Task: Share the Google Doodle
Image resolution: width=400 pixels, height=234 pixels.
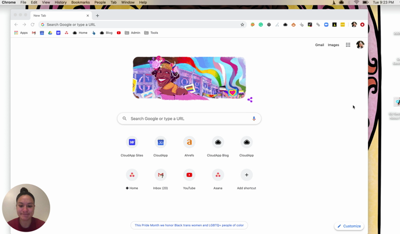Action: pos(250,99)
